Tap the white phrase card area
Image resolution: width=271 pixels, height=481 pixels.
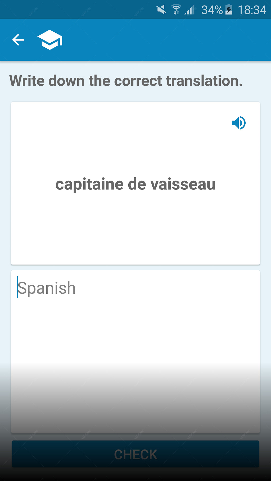pos(135,183)
